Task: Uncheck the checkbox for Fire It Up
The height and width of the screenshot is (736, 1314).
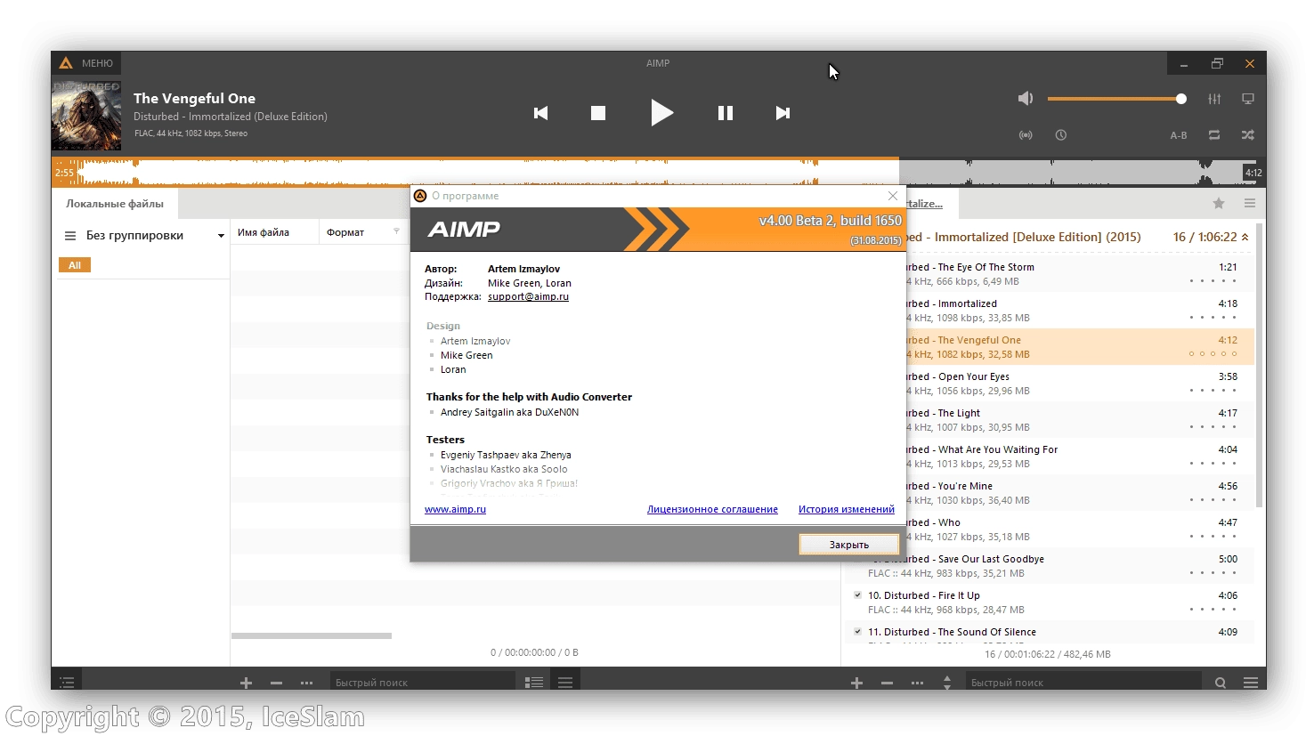Action: (857, 595)
